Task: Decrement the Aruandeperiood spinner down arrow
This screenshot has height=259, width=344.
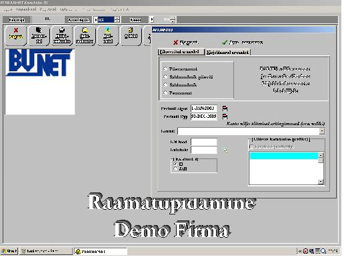Action: tap(117, 21)
